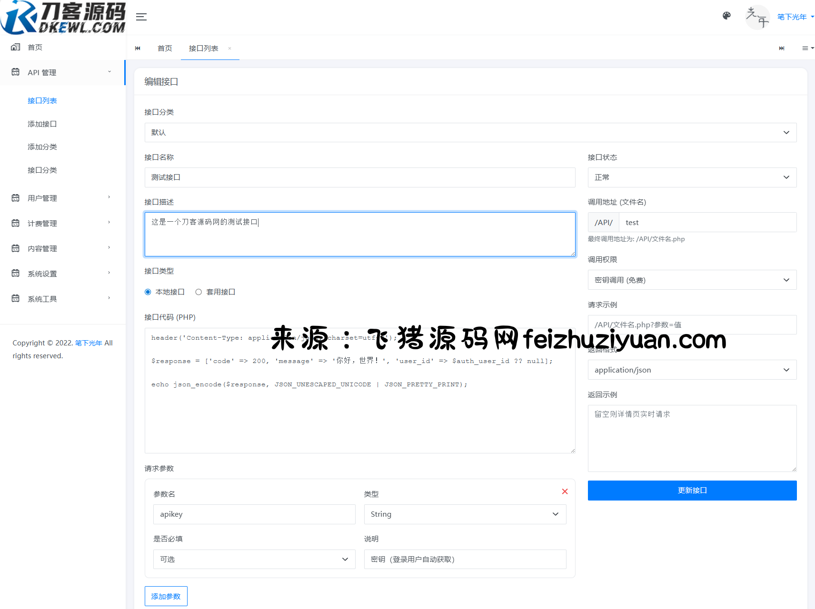Close the 接口列表 tab
The width and height of the screenshot is (815, 609).
229,49
